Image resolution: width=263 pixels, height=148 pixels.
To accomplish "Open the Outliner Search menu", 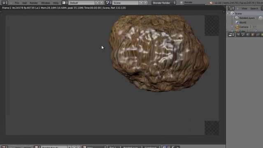I will (254, 8).
